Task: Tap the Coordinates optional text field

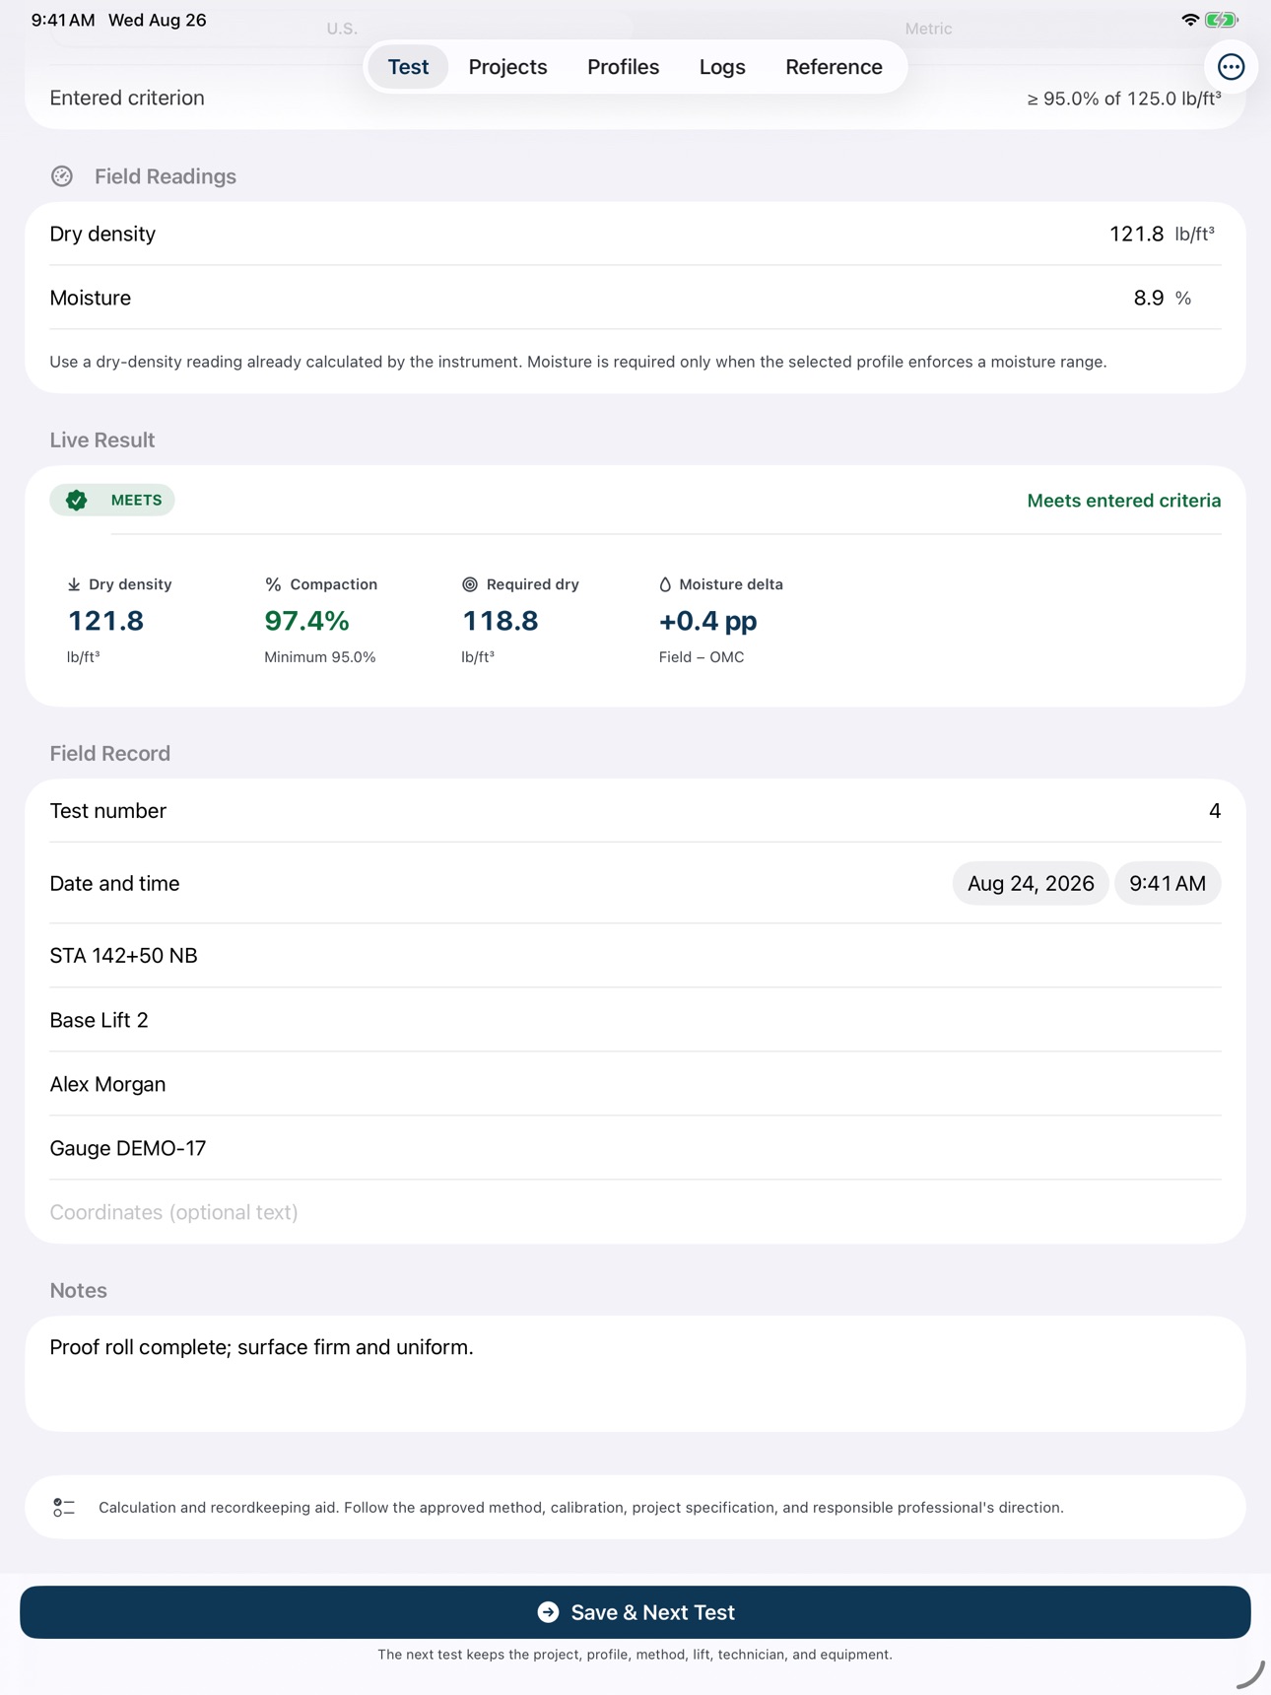Action: tap(635, 1212)
